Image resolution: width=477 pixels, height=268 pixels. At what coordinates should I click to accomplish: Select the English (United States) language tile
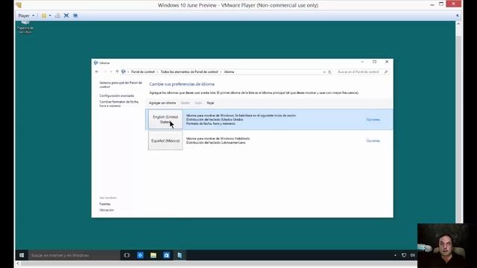[165, 119]
